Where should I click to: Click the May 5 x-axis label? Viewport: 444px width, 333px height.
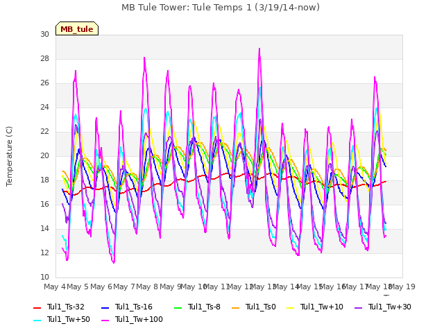78,287
